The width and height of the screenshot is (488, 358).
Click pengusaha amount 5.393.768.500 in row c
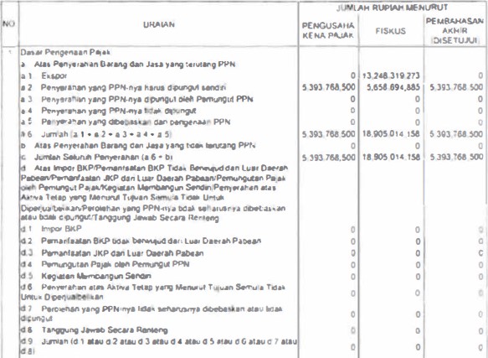point(329,157)
